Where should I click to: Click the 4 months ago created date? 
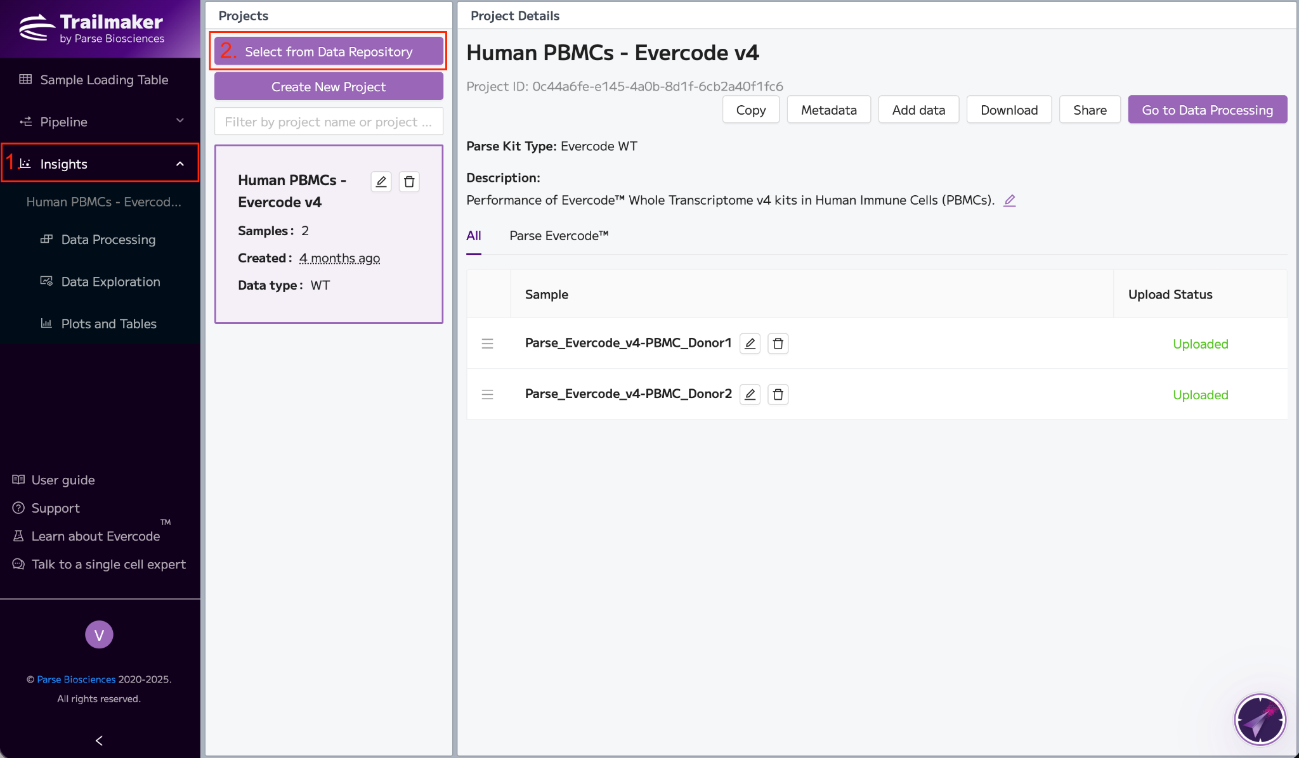pyautogui.click(x=339, y=258)
